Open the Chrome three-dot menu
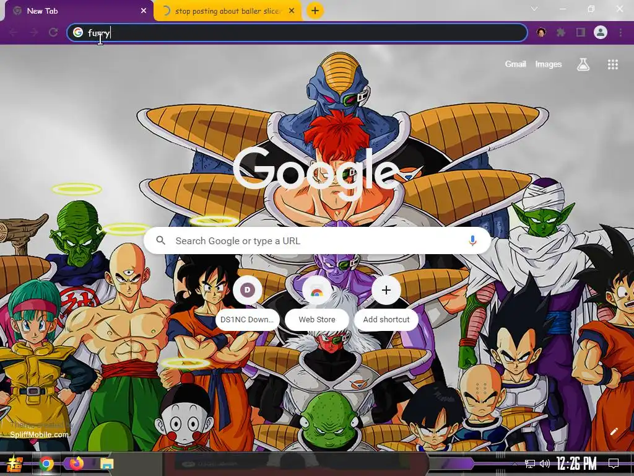 (x=620, y=32)
